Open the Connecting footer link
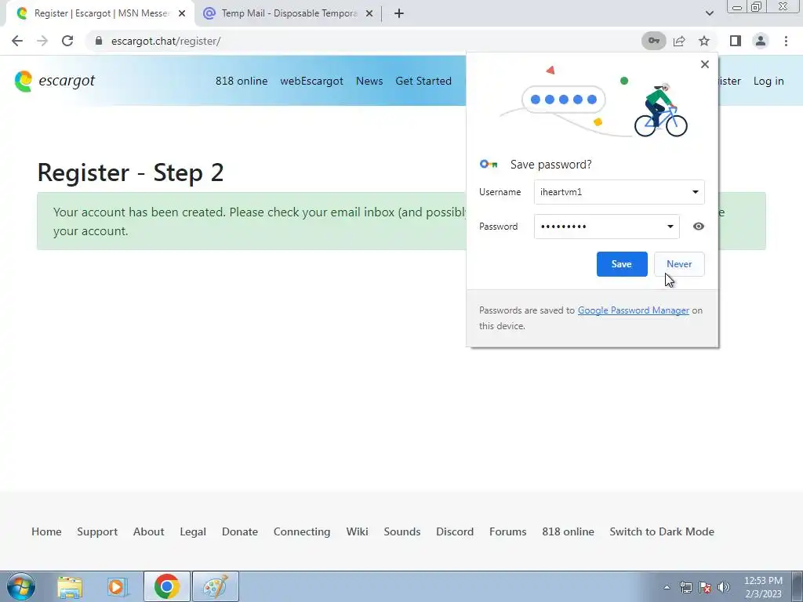The image size is (803, 602). click(x=302, y=531)
